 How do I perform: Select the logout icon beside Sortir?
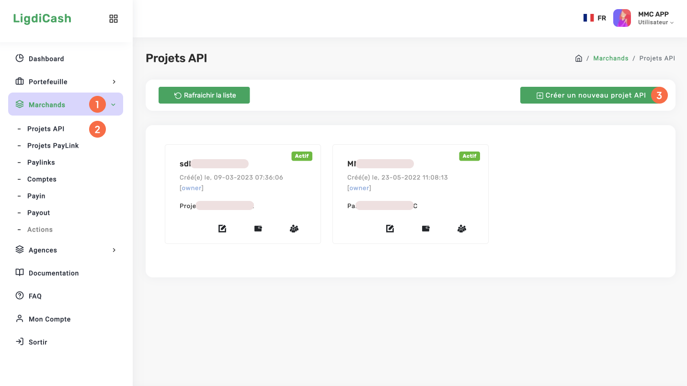click(19, 341)
